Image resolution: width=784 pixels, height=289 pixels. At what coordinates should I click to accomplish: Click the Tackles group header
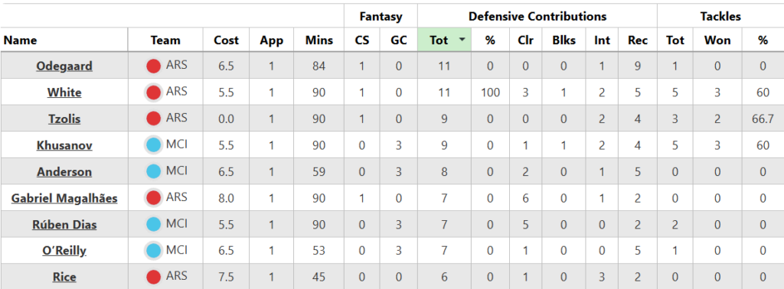click(x=720, y=17)
